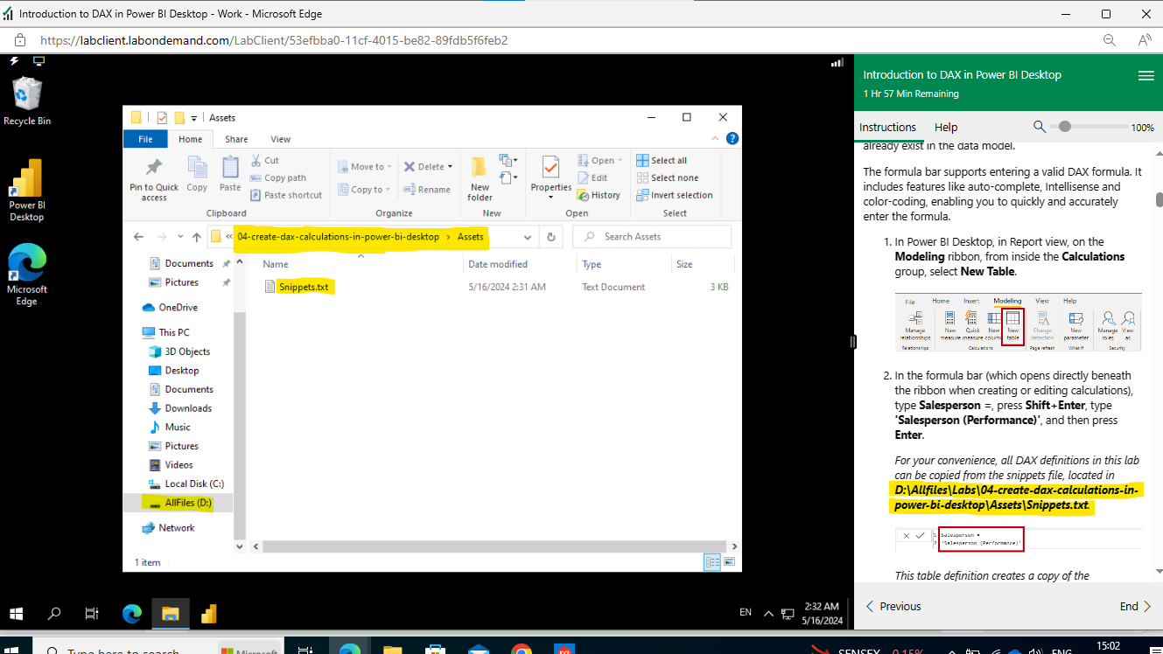Viewport: 1163px width, 654px height.
Task: Open the Delete dropdown arrow
Action: 449,165
